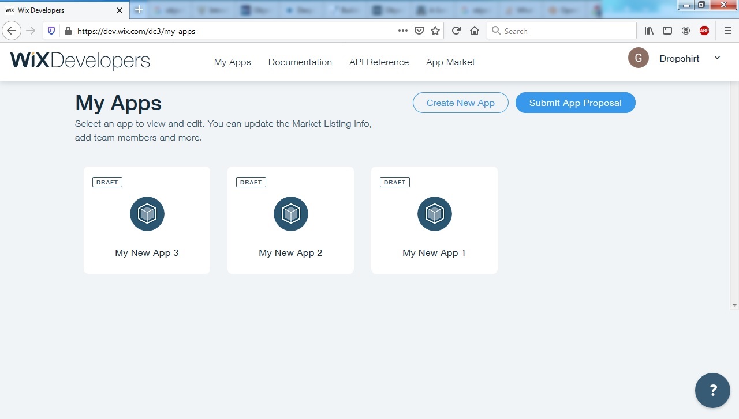
Task: Click the browser forward arrow
Action: [31, 31]
